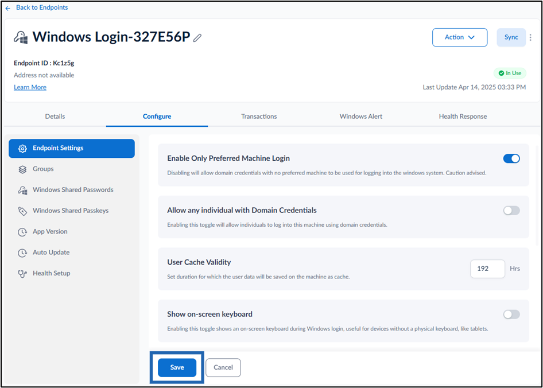Switch to the Transactions tab
Viewport: 543px width, 388px height.
[259, 117]
